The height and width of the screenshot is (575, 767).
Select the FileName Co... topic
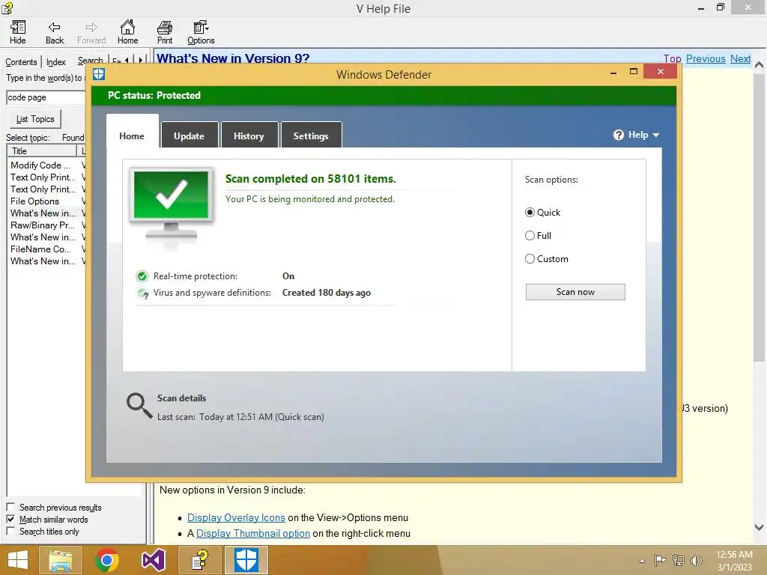click(40, 249)
